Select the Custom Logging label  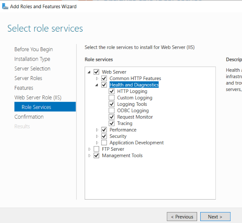pyautogui.click(x=135, y=98)
